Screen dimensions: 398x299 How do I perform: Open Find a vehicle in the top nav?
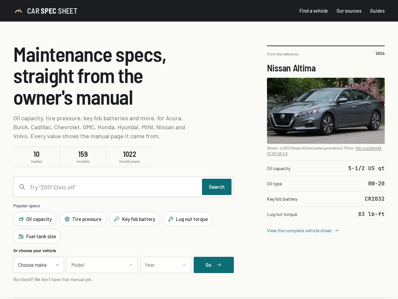coord(313,11)
